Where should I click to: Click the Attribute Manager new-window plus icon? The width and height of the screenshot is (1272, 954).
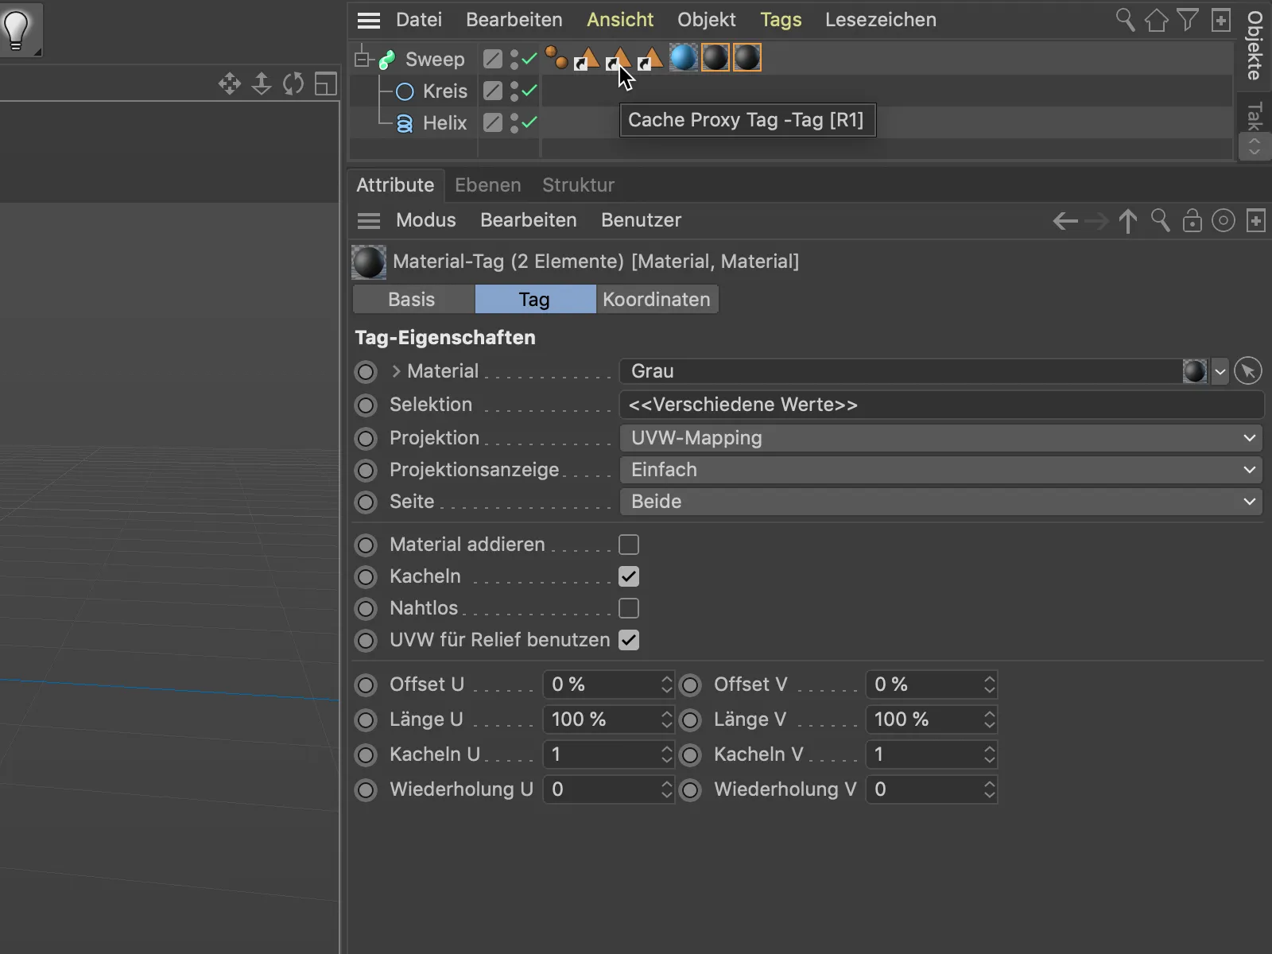point(1256,220)
